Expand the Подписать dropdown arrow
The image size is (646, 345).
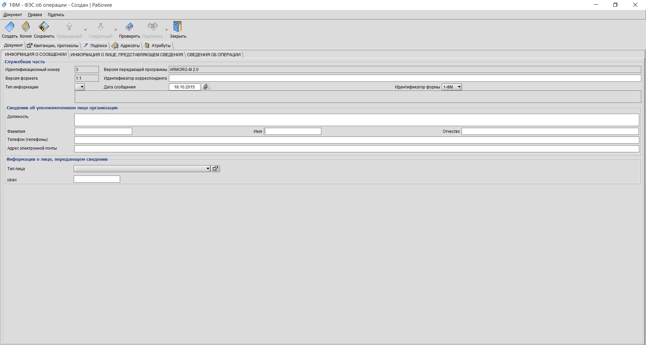coord(166,30)
